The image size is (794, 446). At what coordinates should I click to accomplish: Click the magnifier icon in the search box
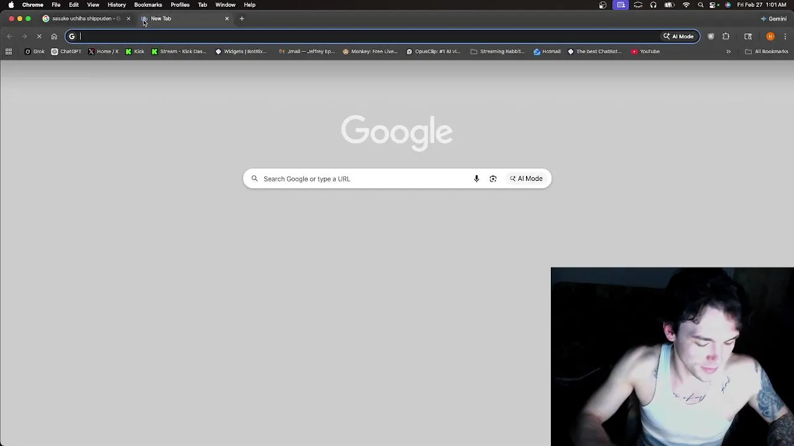coord(254,178)
